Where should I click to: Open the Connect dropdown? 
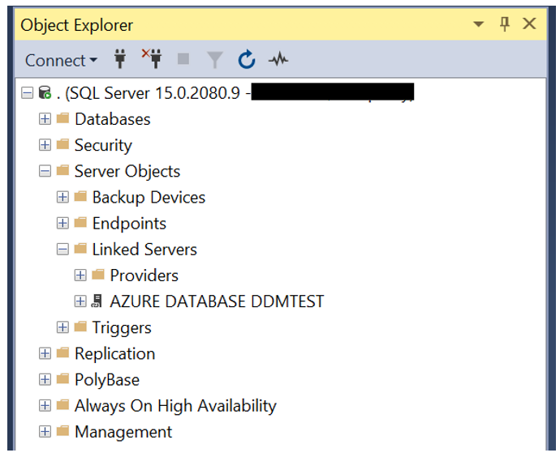[x=61, y=60]
